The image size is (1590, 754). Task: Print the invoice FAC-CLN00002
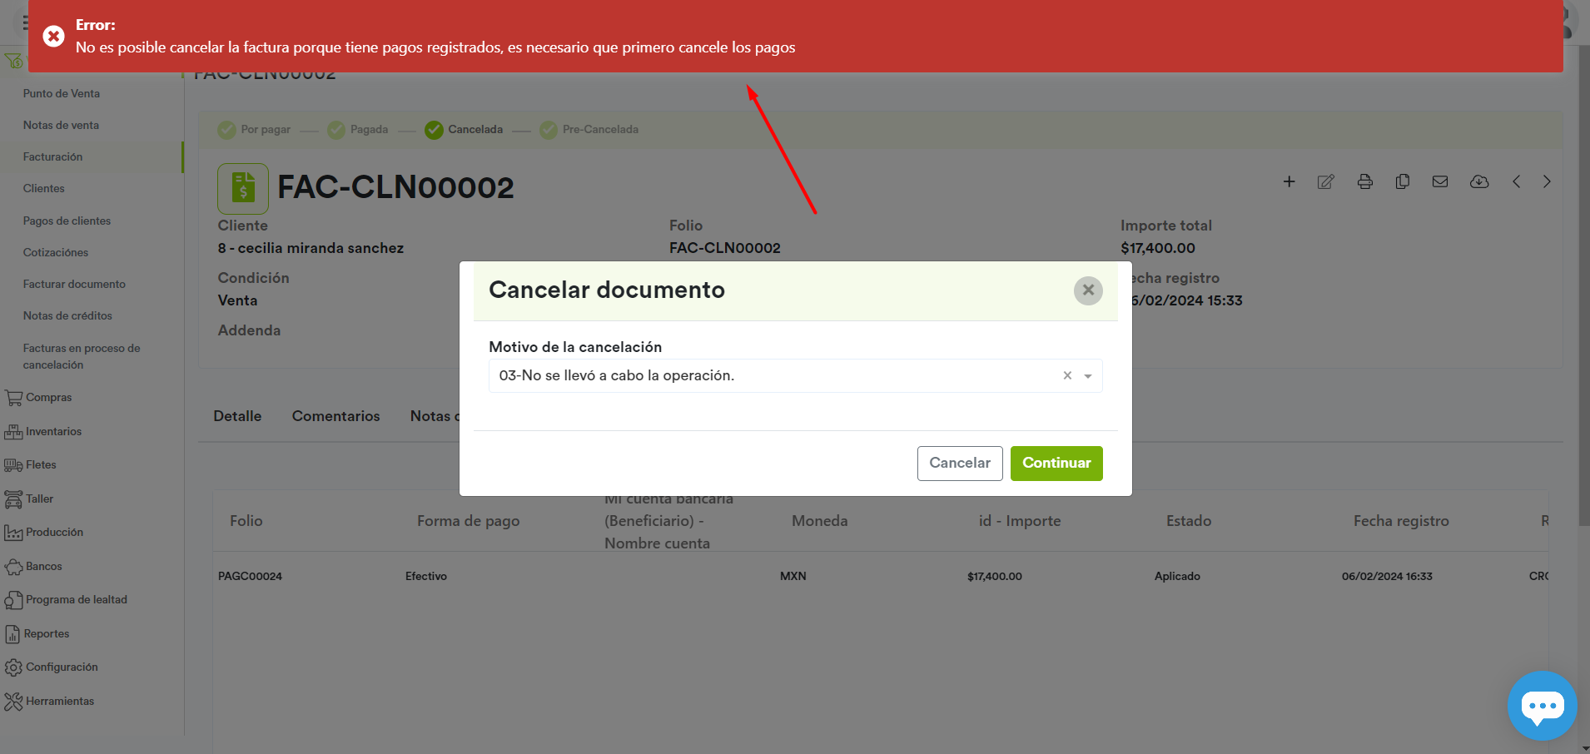pyautogui.click(x=1365, y=181)
